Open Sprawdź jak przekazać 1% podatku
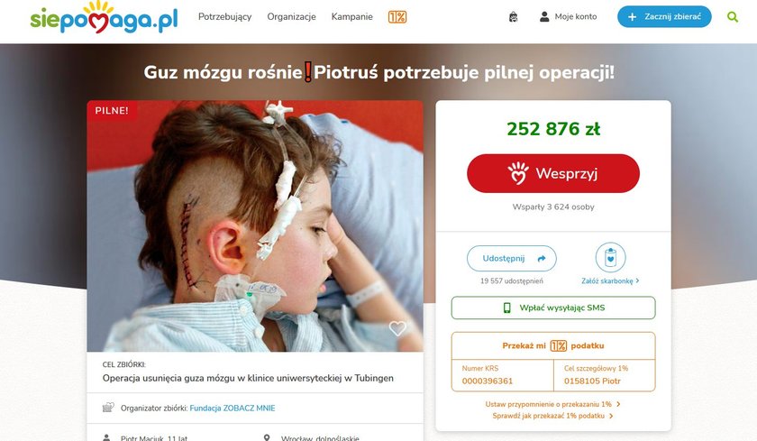This screenshot has width=757, height=441. pyautogui.click(x=552, y=416)
